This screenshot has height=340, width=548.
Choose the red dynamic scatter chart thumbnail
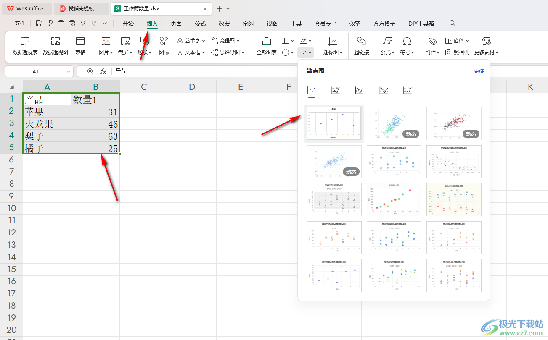click(x=454, y=123)
